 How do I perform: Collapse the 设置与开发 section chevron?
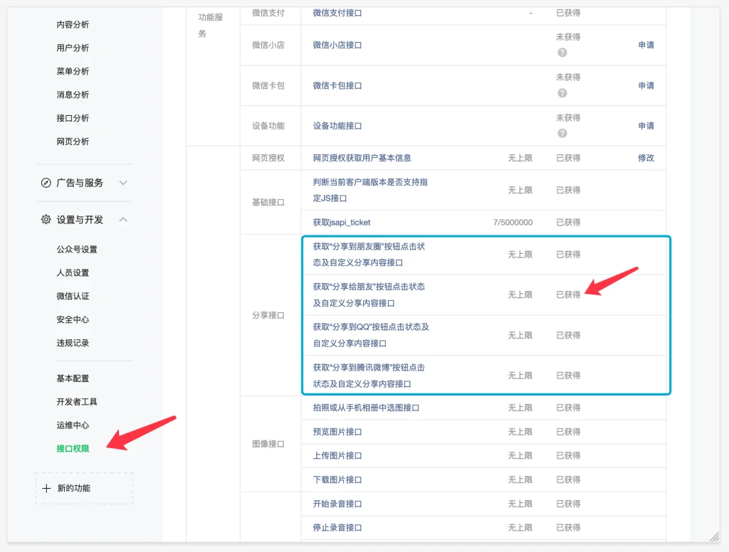123,220
